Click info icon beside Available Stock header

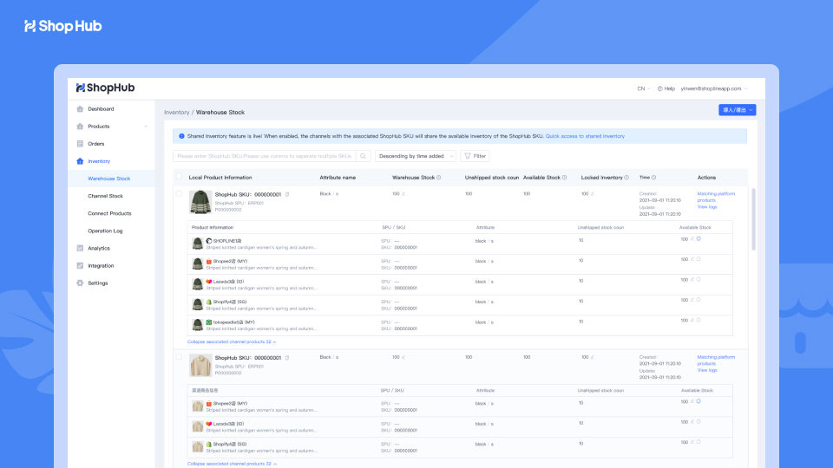(x=565, y=178)
